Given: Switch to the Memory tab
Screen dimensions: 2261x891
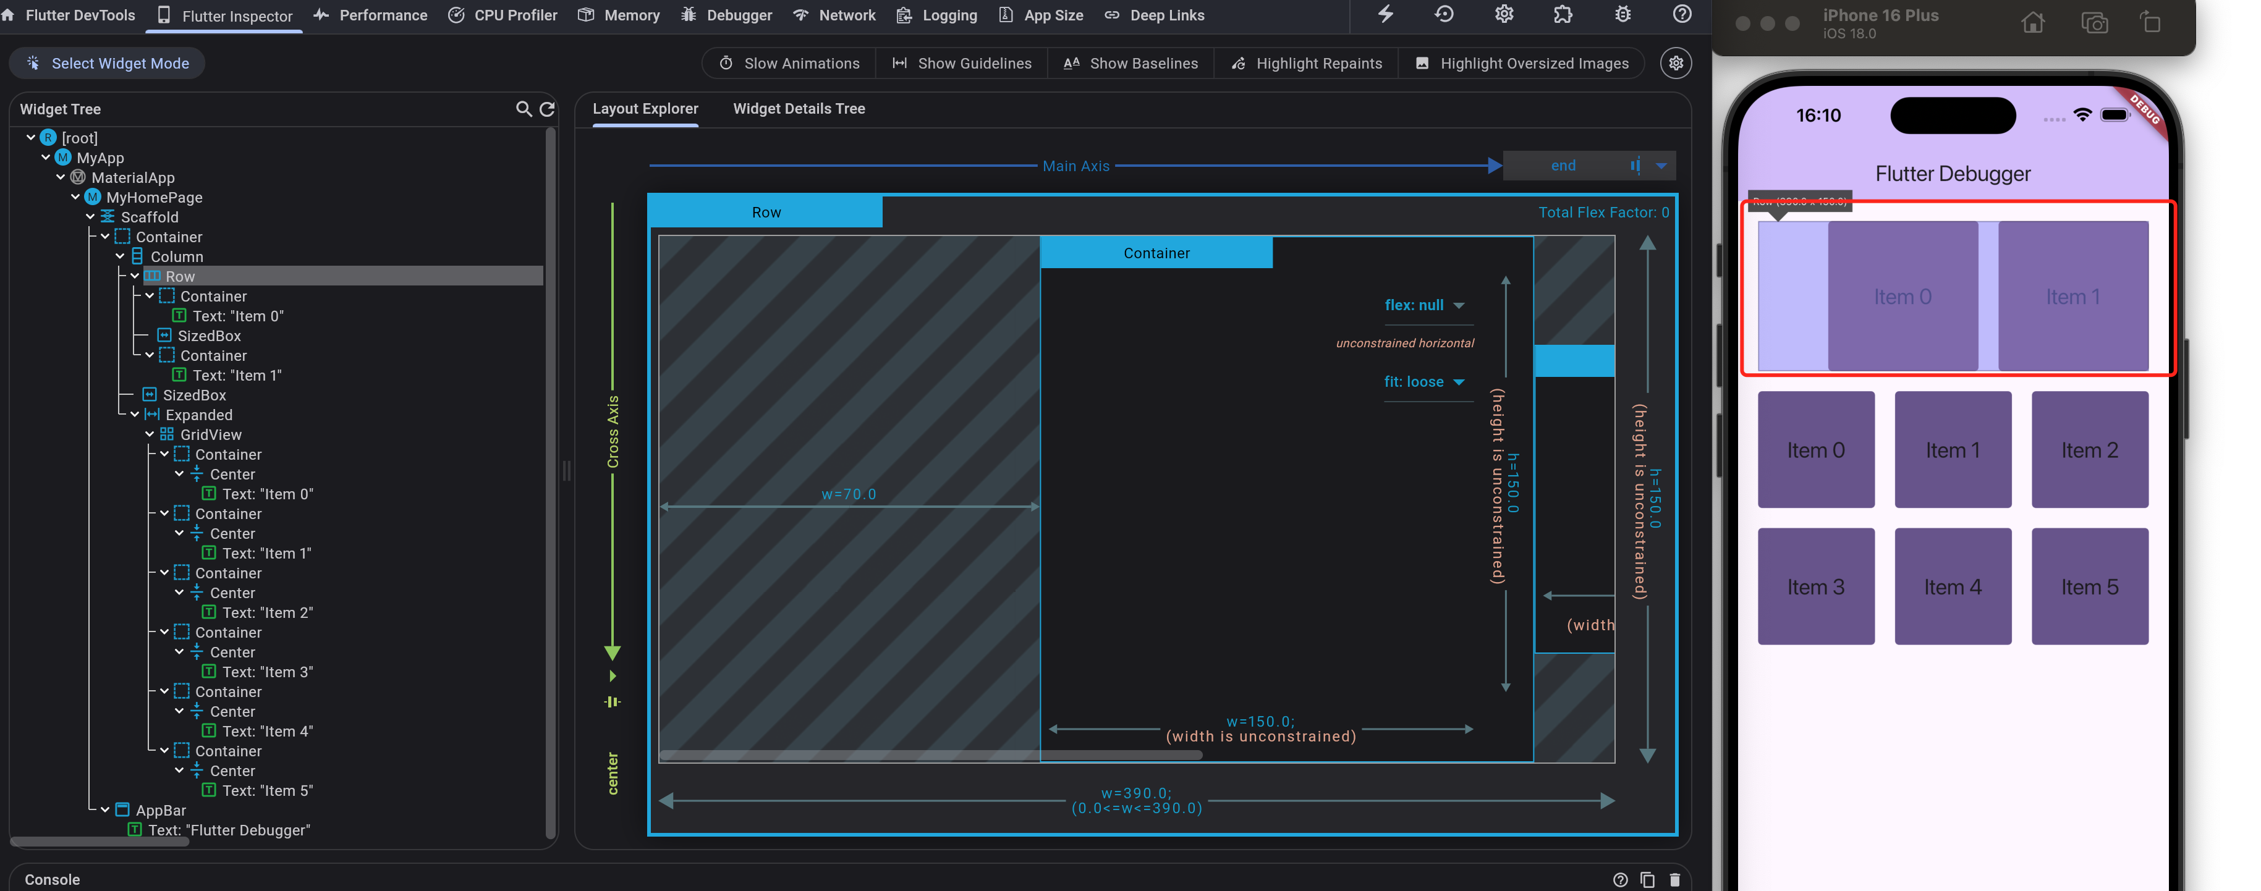Looking at the screenshot, I should coord(620,16).
